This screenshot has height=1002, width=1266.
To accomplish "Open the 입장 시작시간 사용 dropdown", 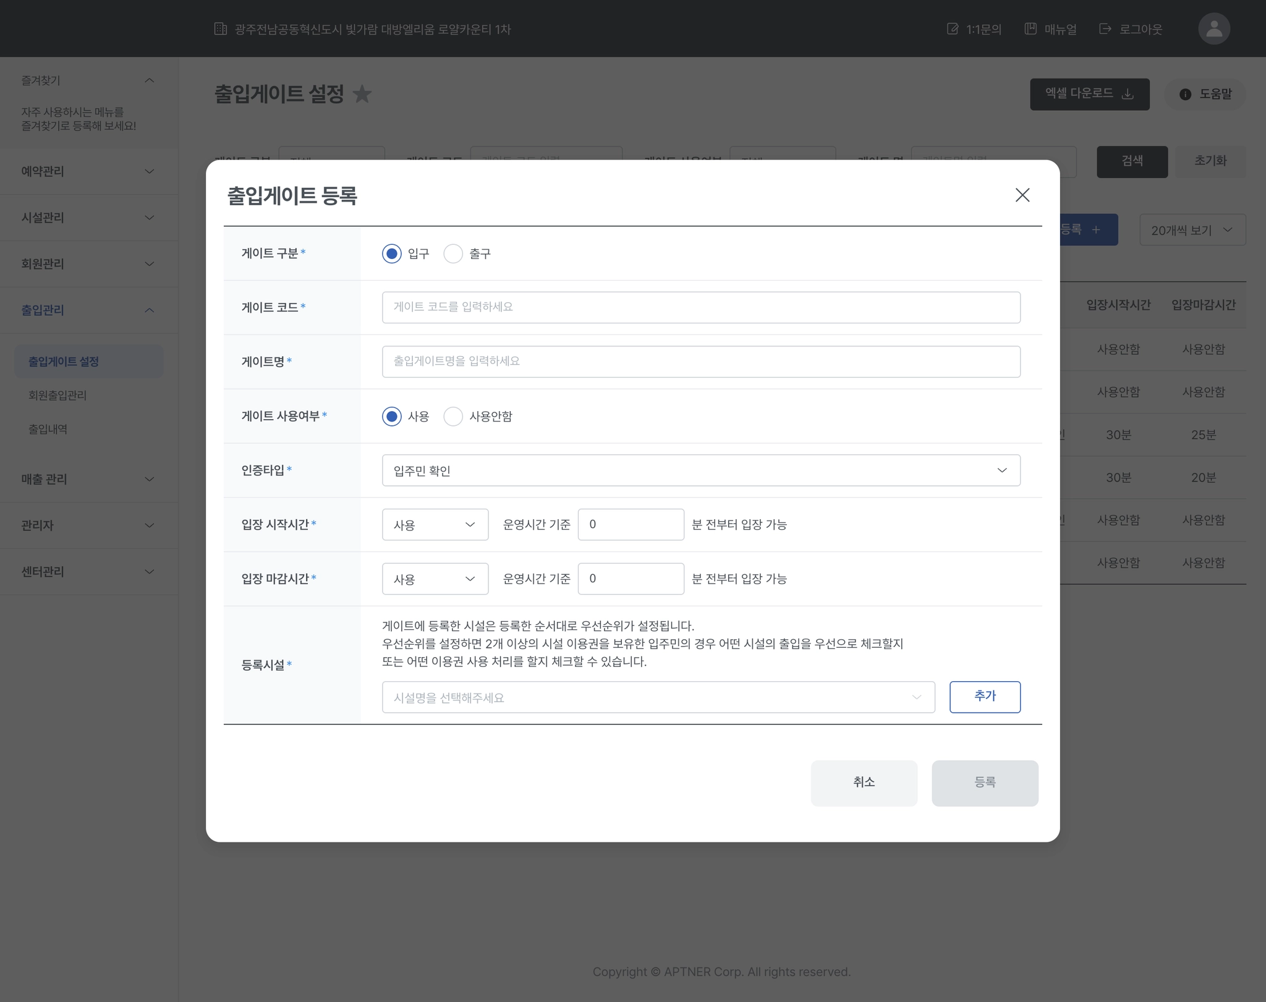I will [435, 525].
